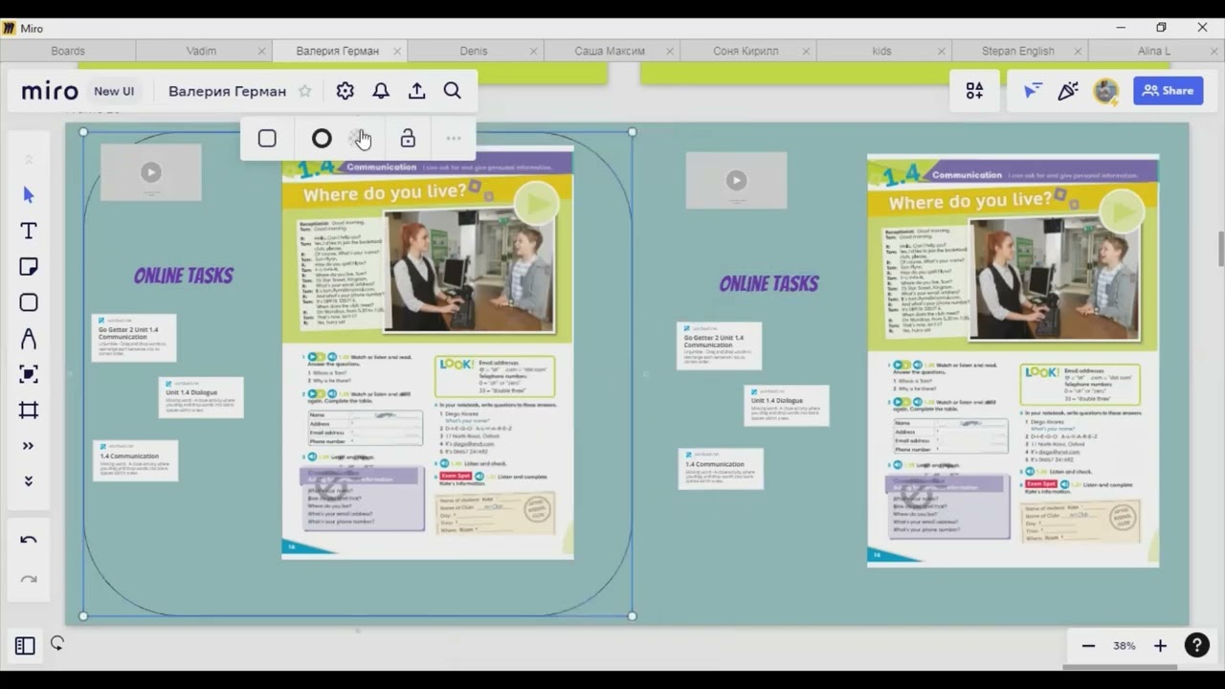
Task: Select the Sticky note tool
Action: [x=29, y=267]
